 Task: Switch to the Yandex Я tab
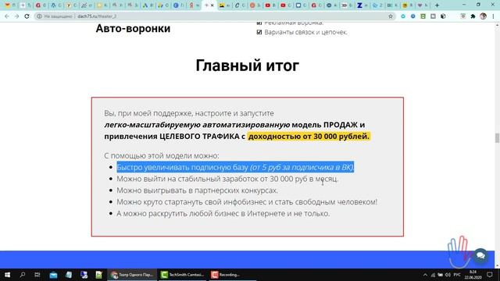[191, 5]
